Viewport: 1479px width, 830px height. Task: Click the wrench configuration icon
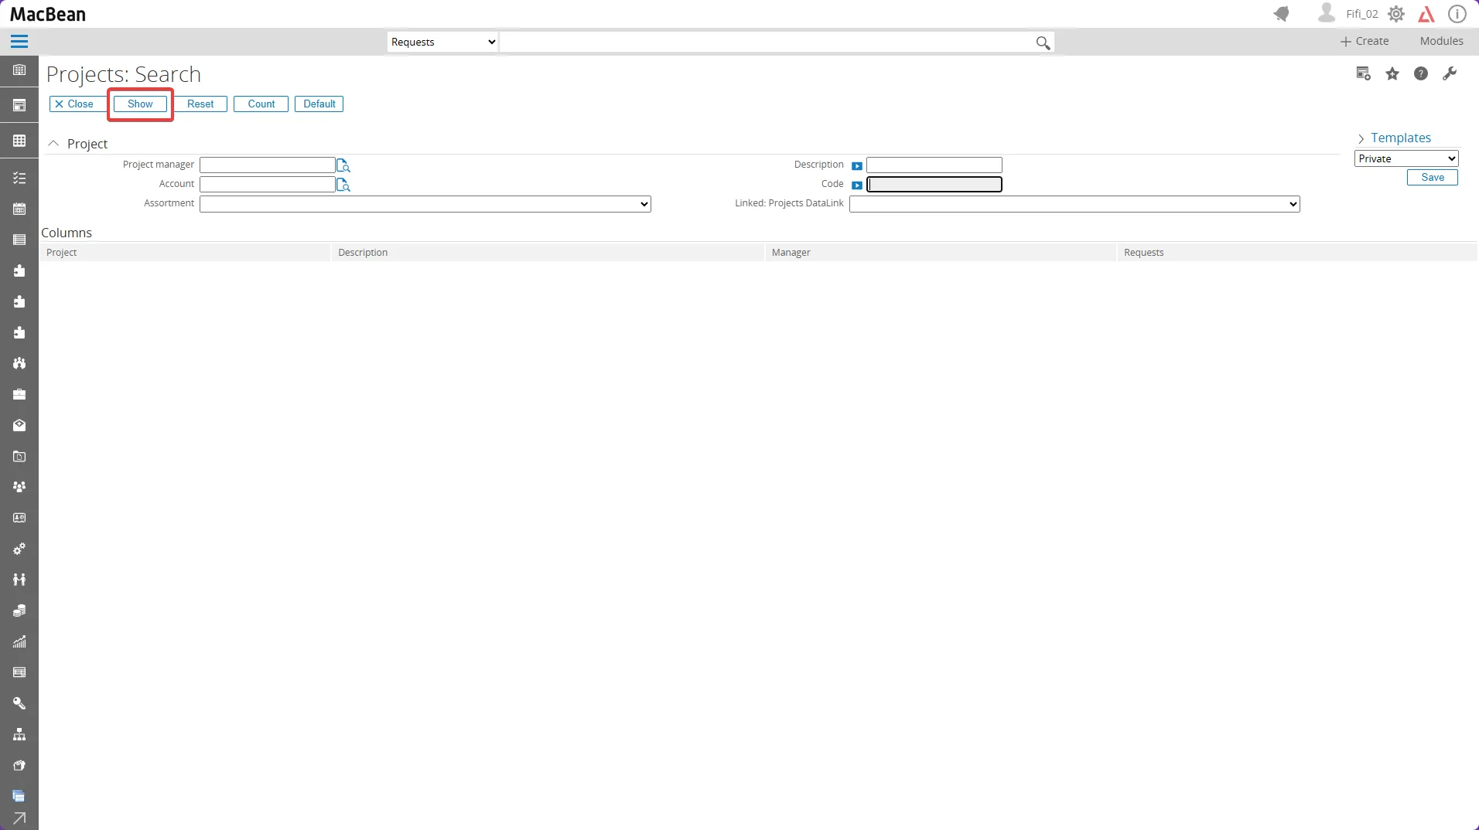point(1450,74)
